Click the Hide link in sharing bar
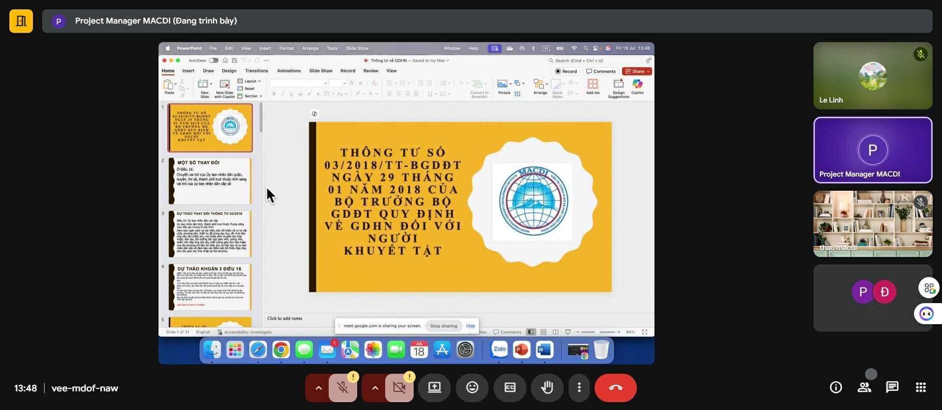942x410 pixels. coord(470,326)
